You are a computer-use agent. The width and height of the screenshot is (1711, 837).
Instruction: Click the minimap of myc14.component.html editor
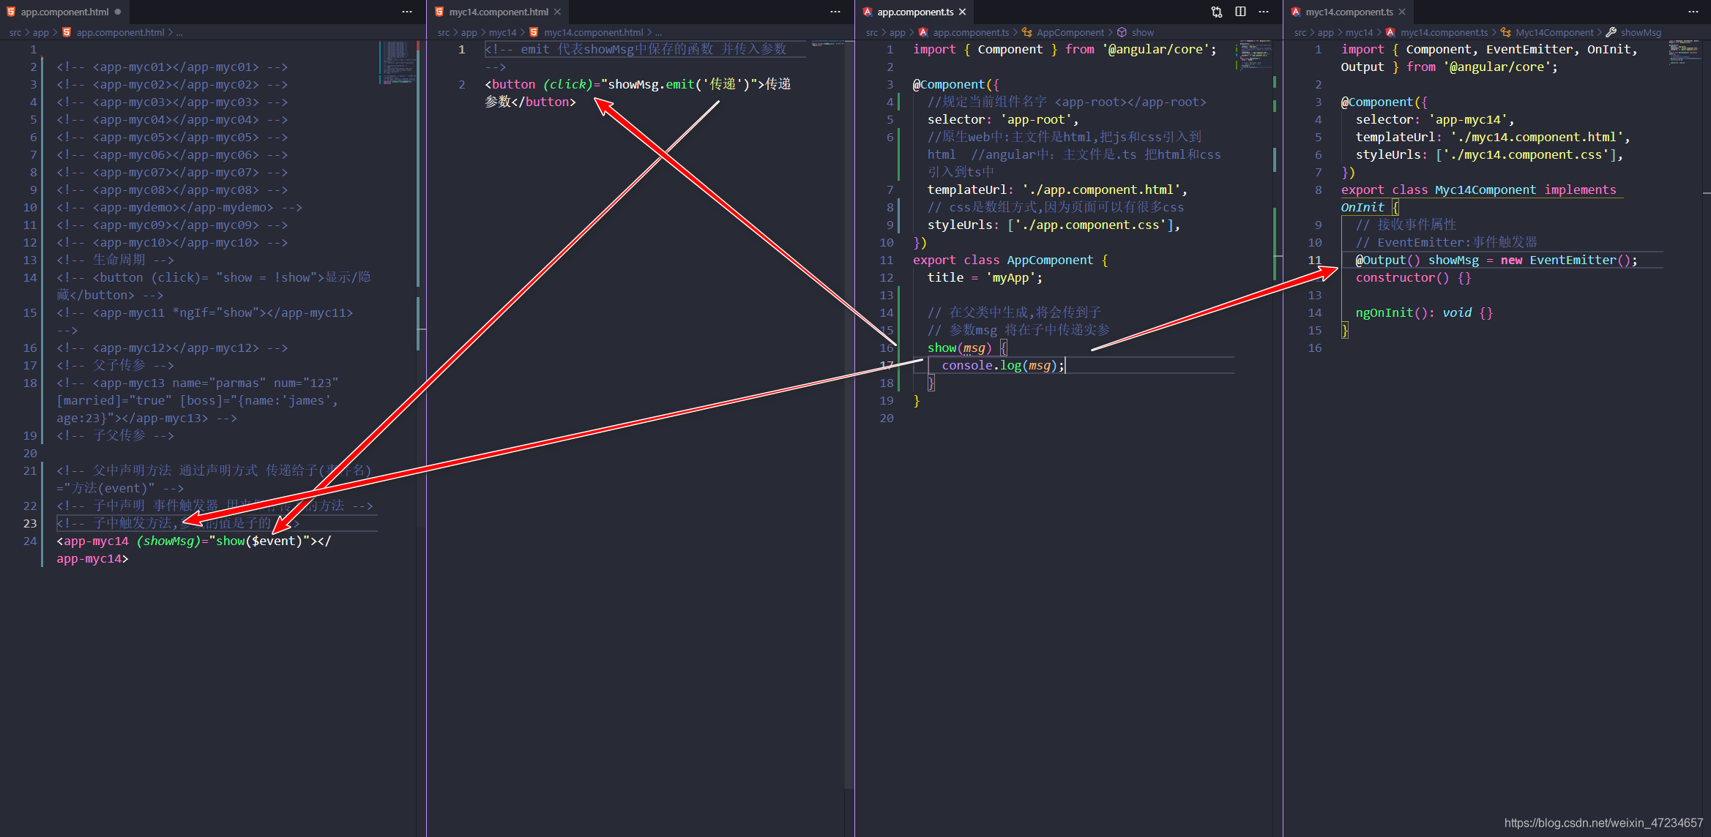click(827, 44)
